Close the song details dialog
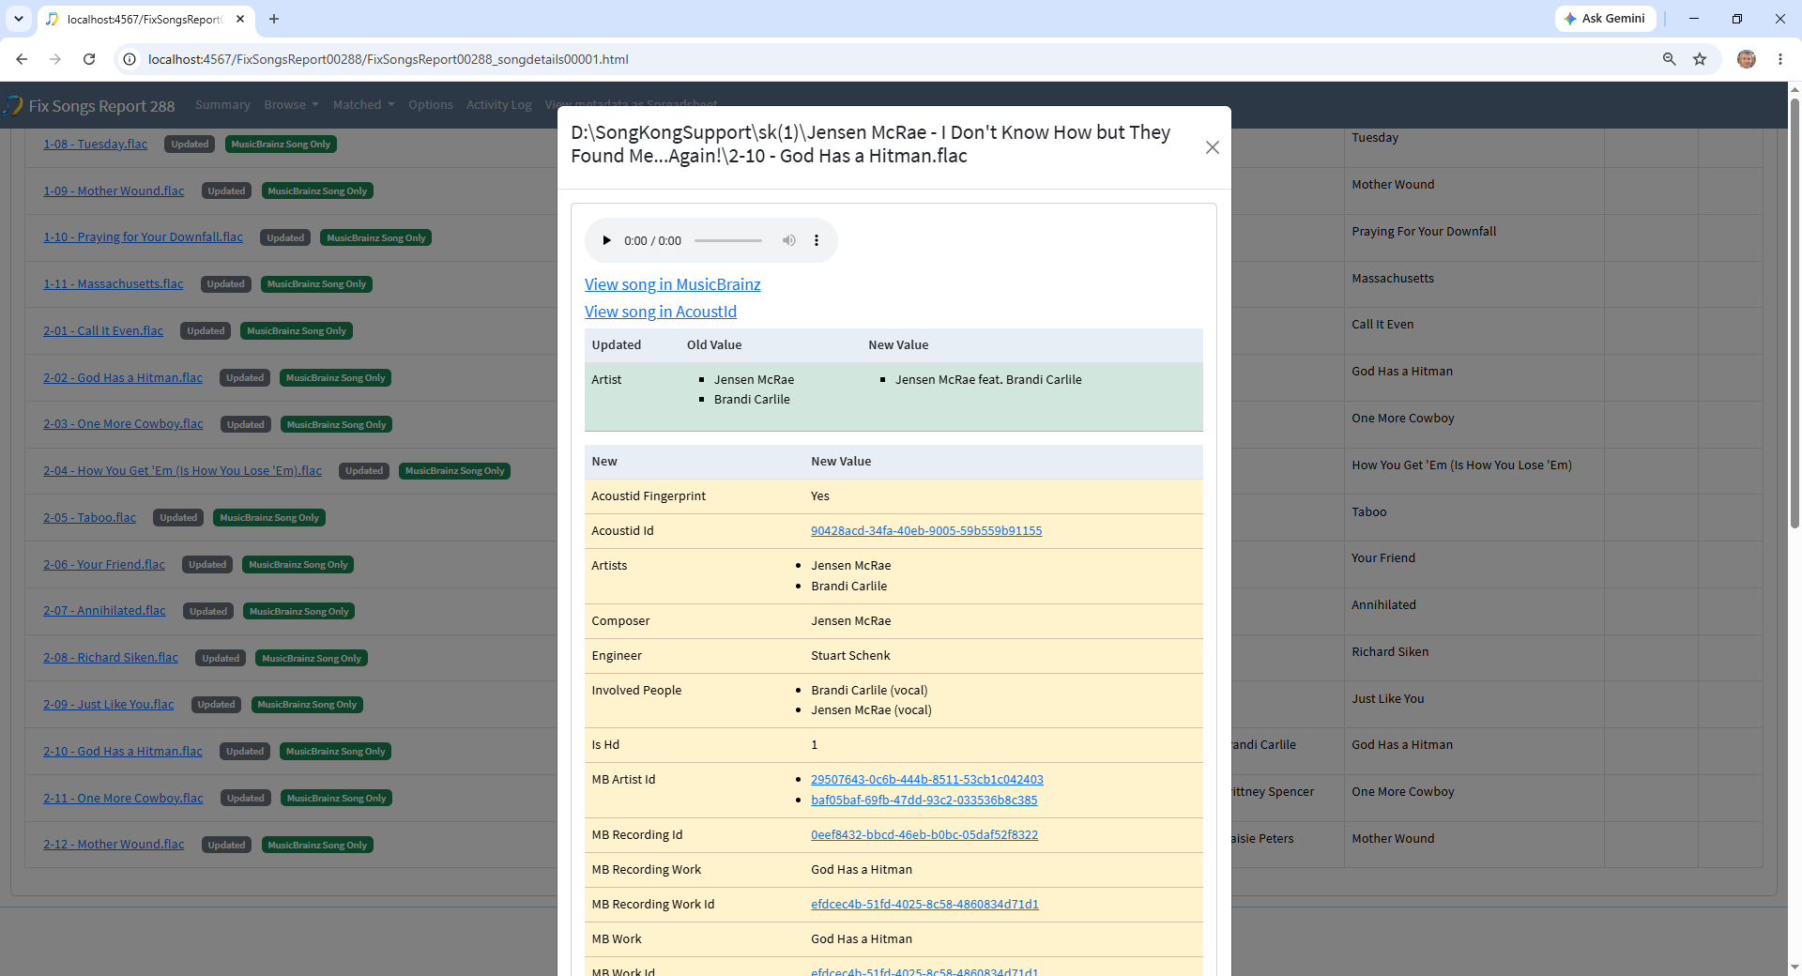The image size is (1802, 976). pos(1212,147)
